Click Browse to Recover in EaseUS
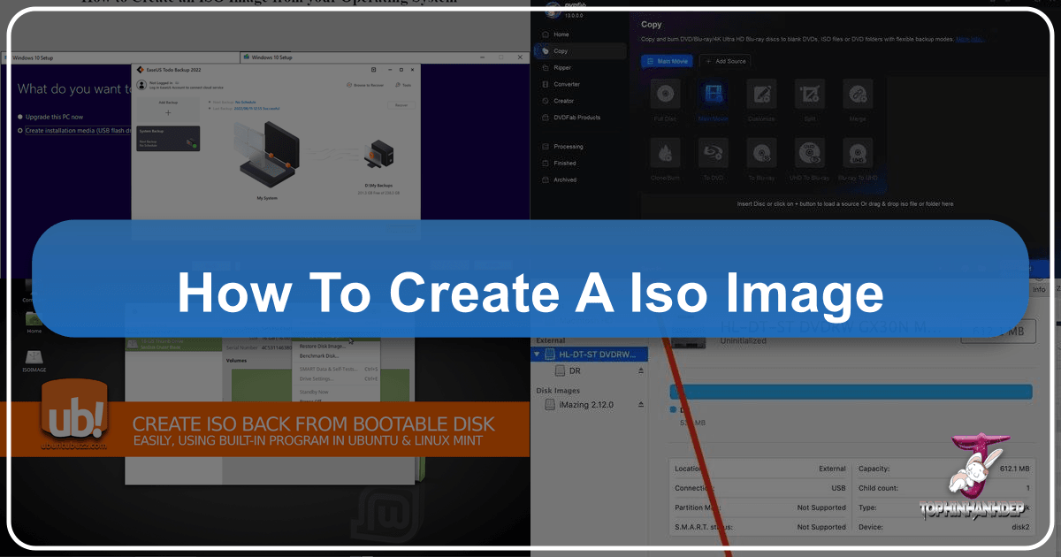Viewport: 1061px width, 557px height. pyautogui.click(x=368, y=85)
